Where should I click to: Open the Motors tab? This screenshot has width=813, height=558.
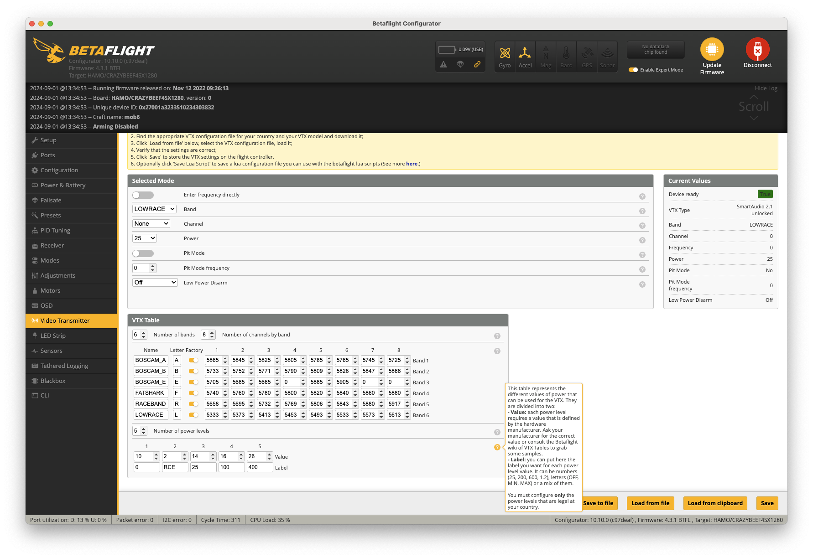coord(71,290)
